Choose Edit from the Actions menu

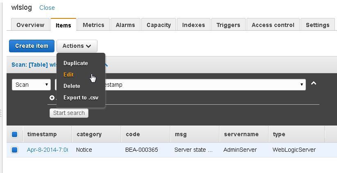tap(68, 74)
